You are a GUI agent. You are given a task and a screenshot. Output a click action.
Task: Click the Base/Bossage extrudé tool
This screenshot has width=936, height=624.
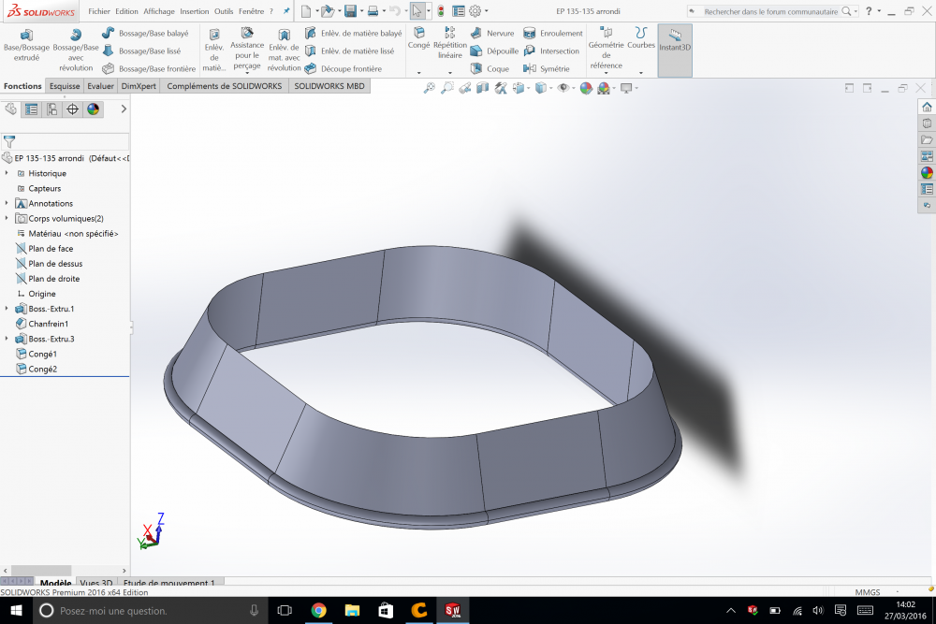(x=26, y=45)
